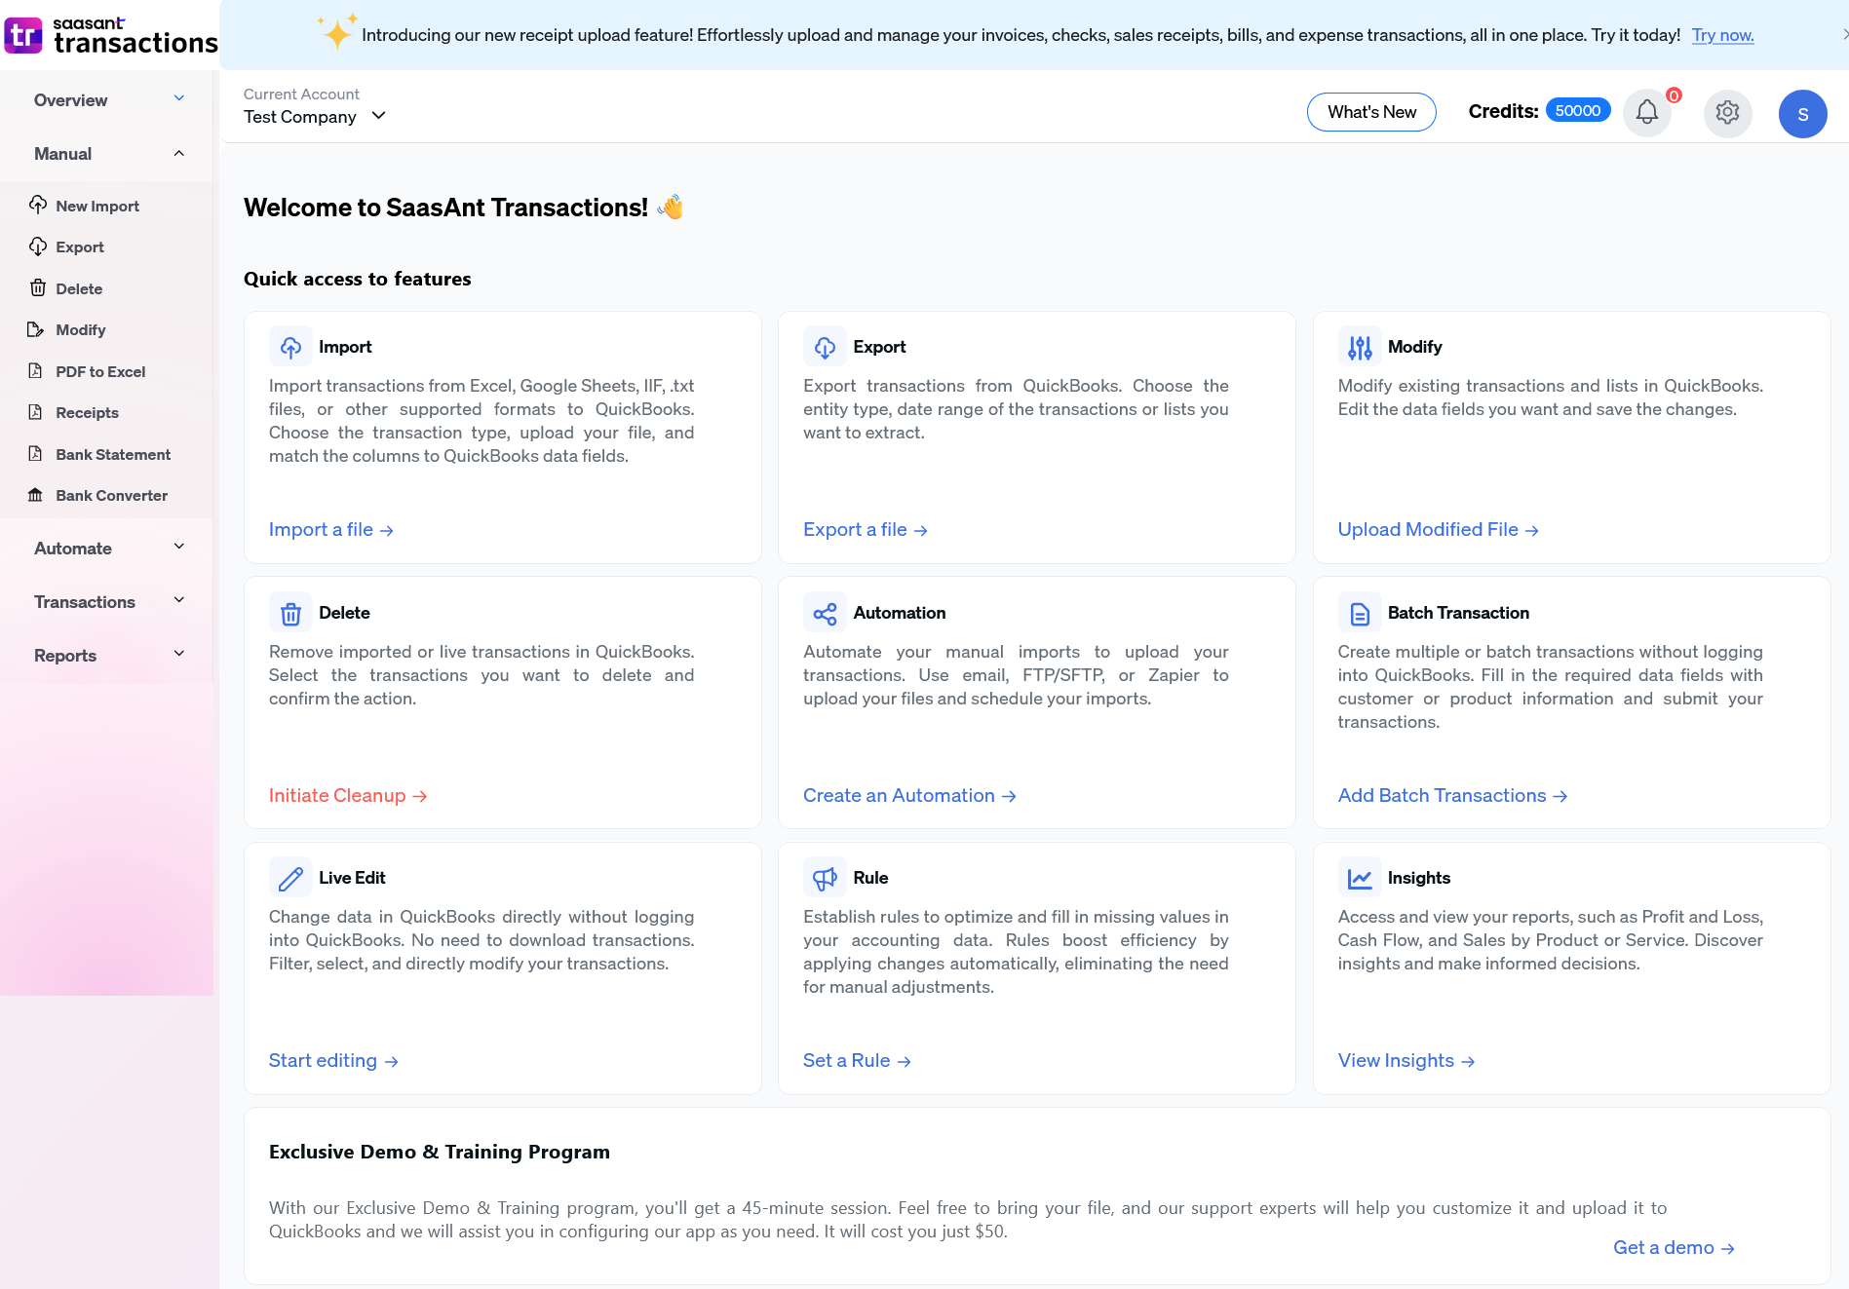The image size is (1849, 1289).
Task: Expand the Transactions sidebar section
Action: [107, 601]
